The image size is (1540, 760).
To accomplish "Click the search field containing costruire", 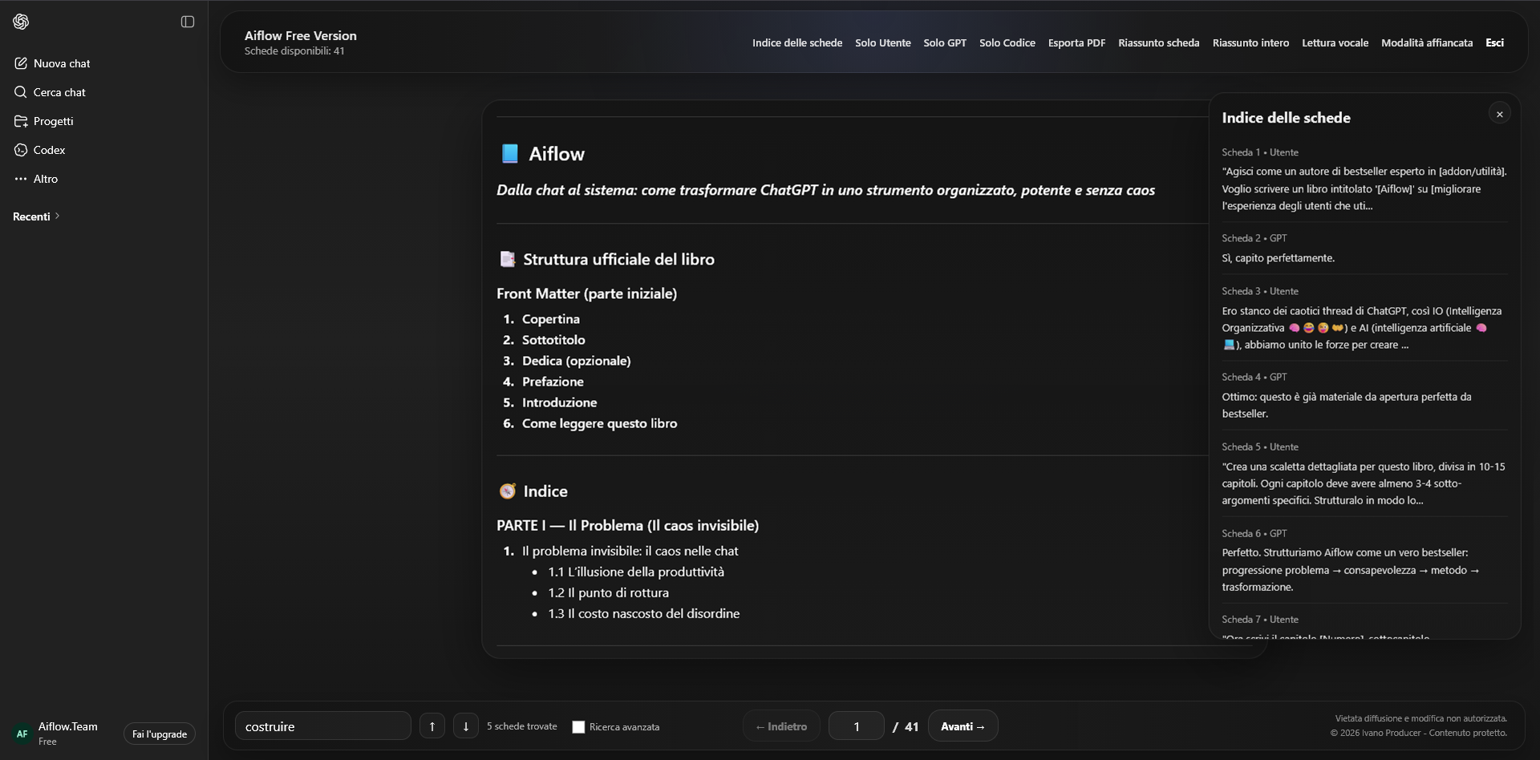I will pos(322,726).
